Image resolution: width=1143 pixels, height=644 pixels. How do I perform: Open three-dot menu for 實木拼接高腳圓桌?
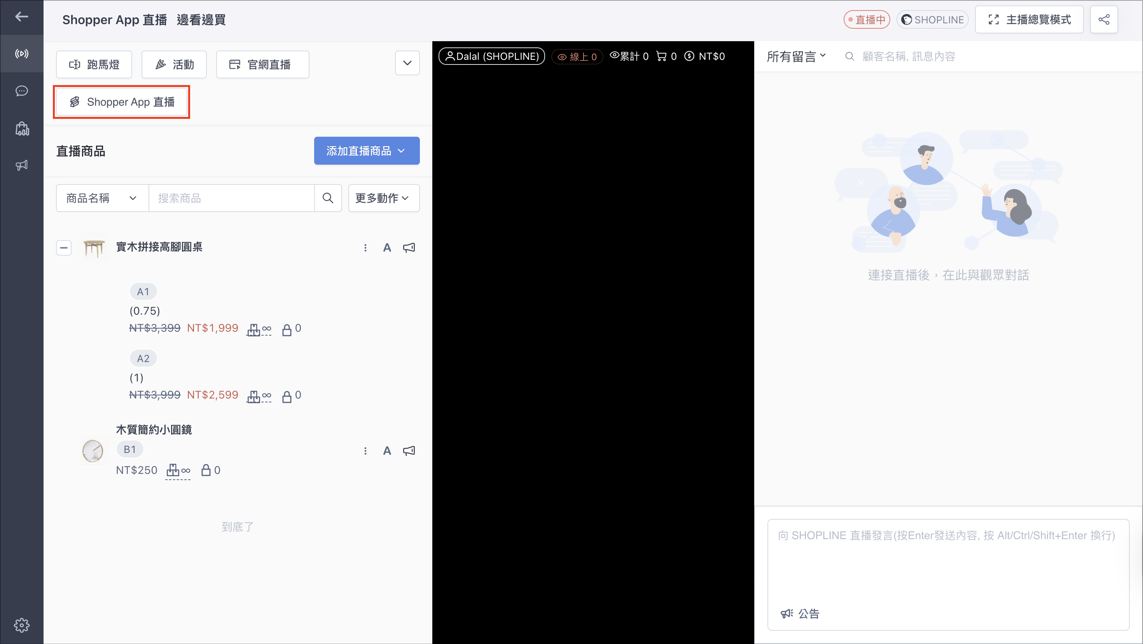click(x=365, y=248)
